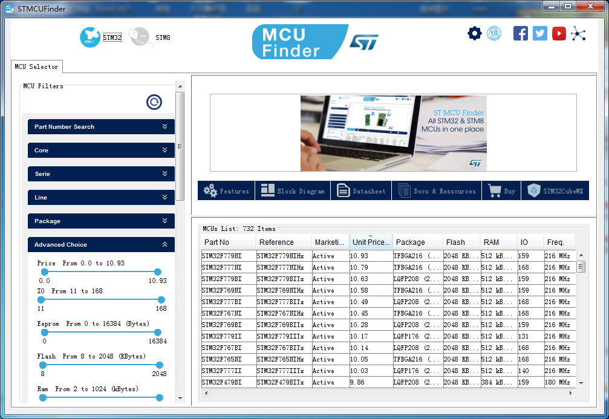
Task: Sort by Unit Price column header
Action: point(371,242)
